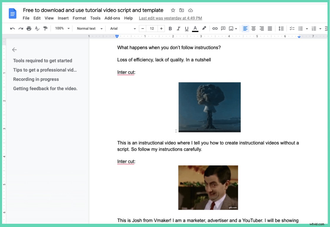The height and width of the screenshot is (227, 330).
Task: Select the Paint format tool
Action: (45, 28)
